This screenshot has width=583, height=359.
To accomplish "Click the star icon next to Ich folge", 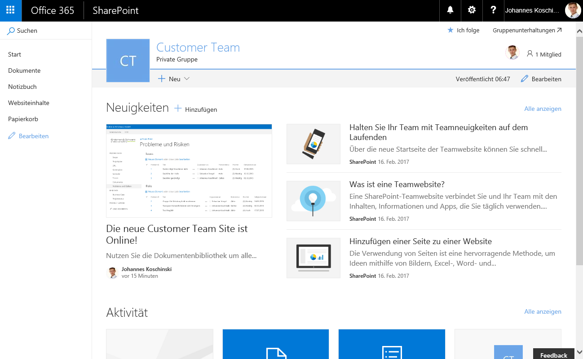I will point(450,31).
